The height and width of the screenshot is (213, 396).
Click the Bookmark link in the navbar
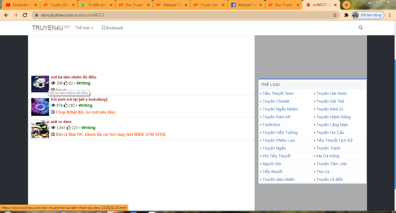click(112, 28)
